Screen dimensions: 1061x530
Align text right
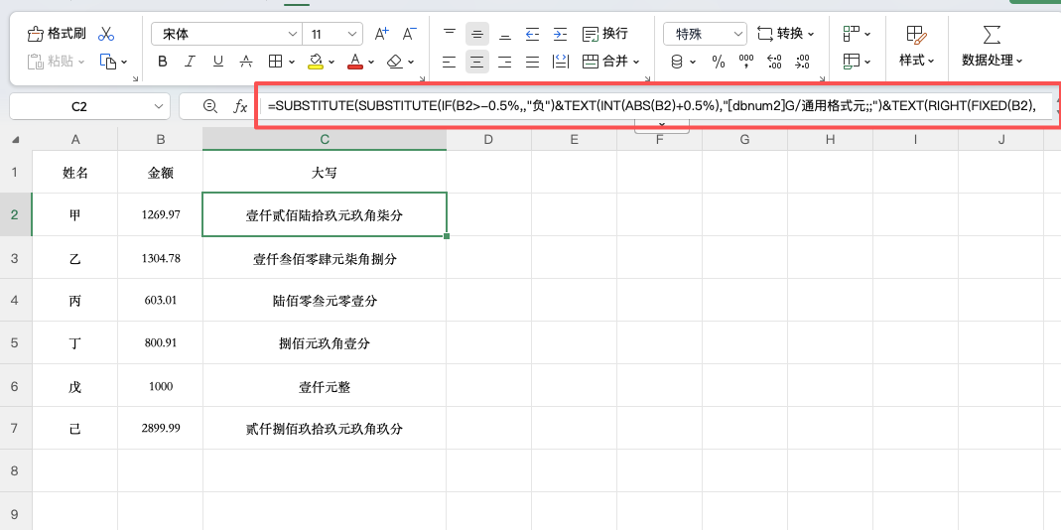505,62
